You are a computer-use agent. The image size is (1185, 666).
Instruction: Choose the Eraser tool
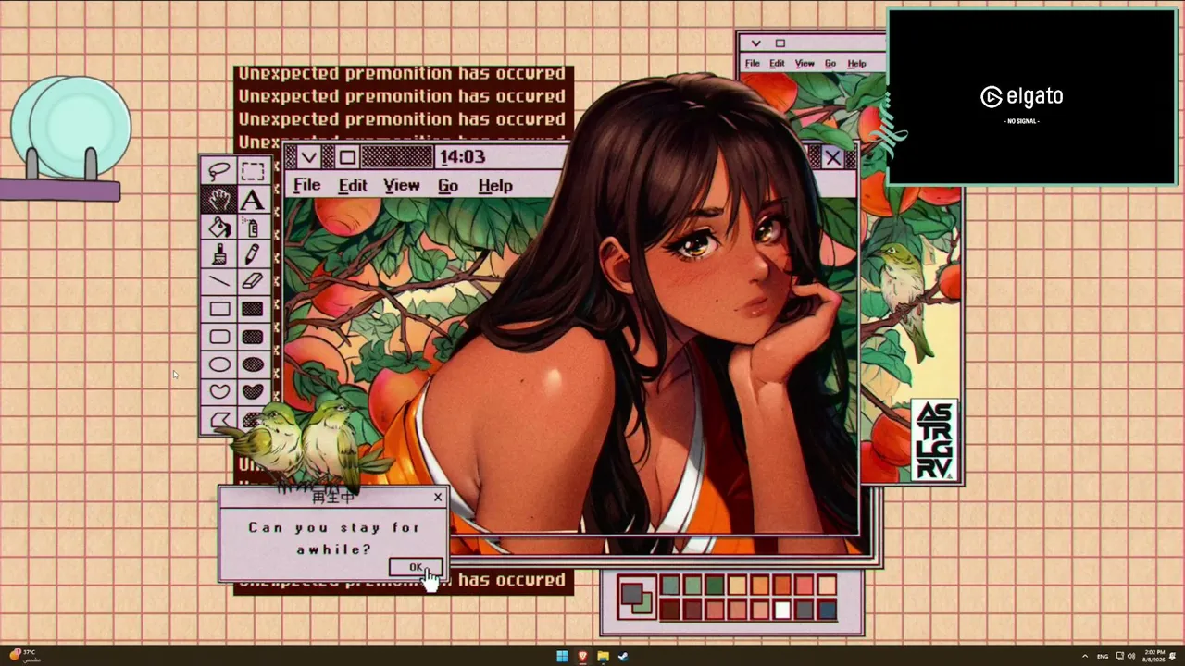(252, 281)
